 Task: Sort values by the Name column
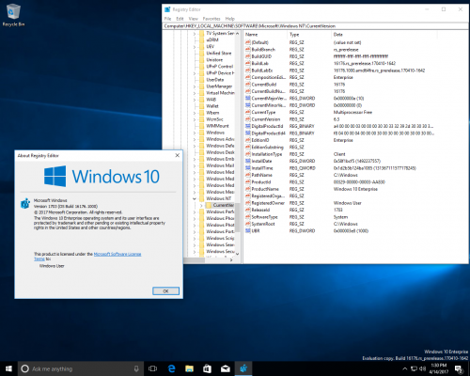[265, 35]
